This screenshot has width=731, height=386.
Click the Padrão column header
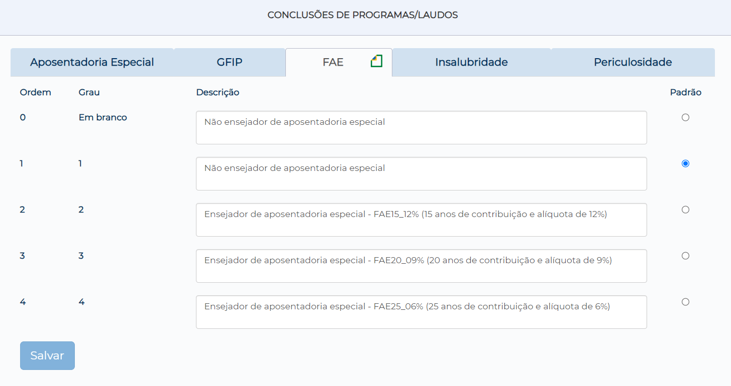coord(685,92)
